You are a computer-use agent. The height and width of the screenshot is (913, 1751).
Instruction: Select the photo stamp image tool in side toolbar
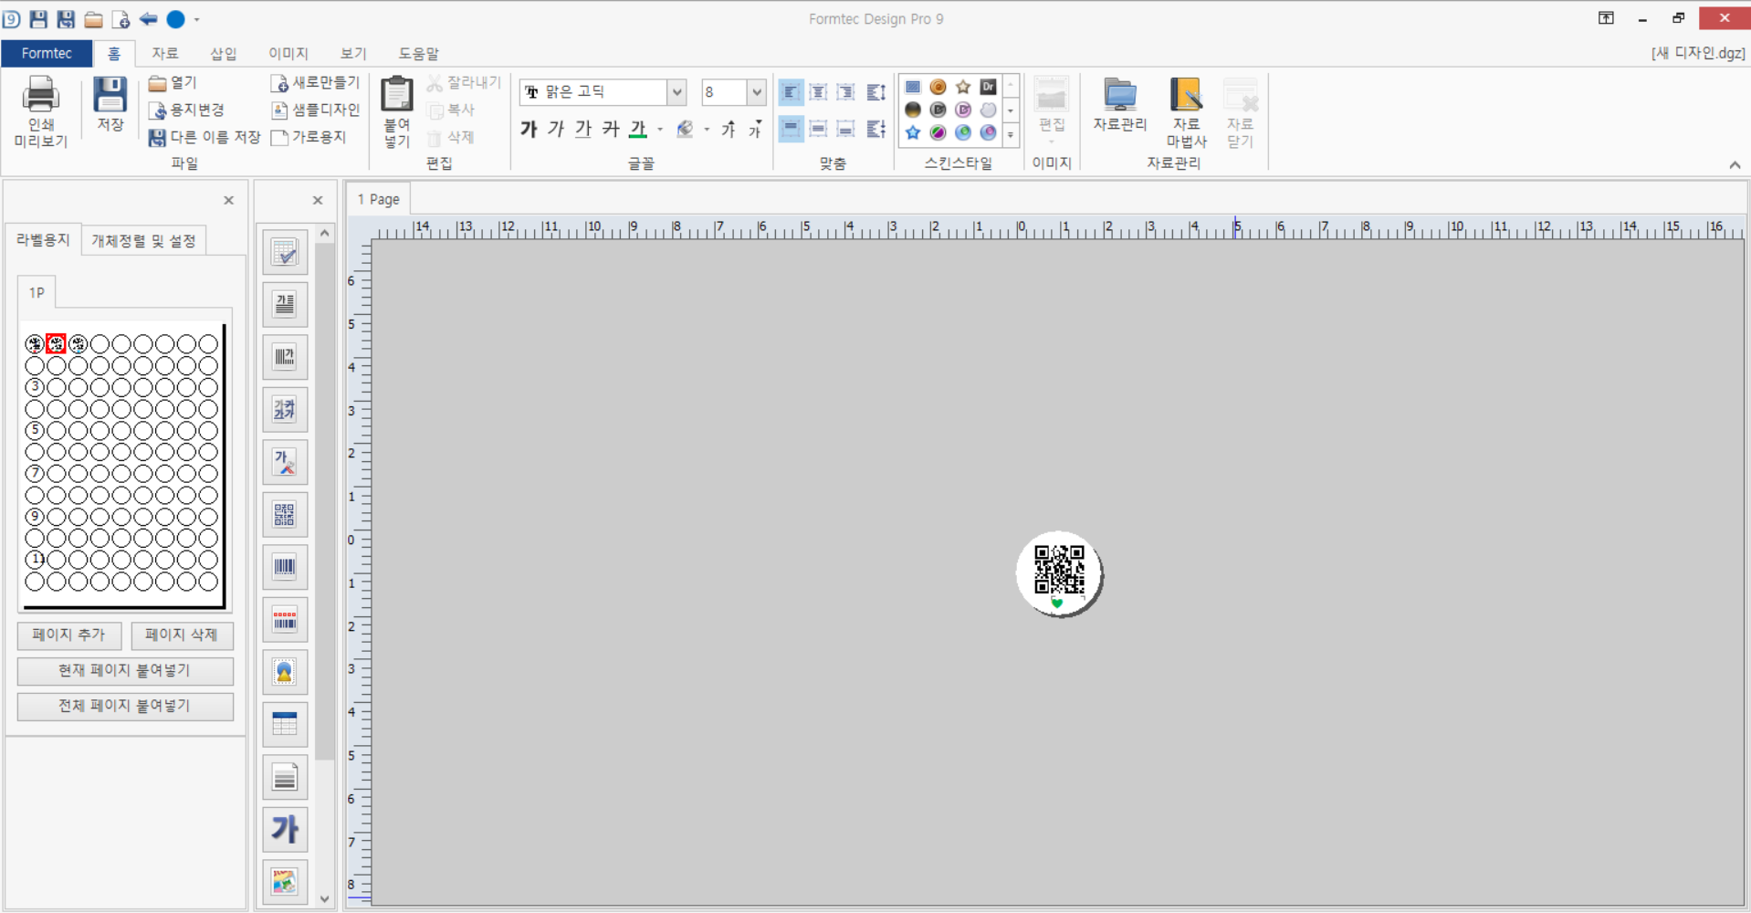click(x=285, y=672)
